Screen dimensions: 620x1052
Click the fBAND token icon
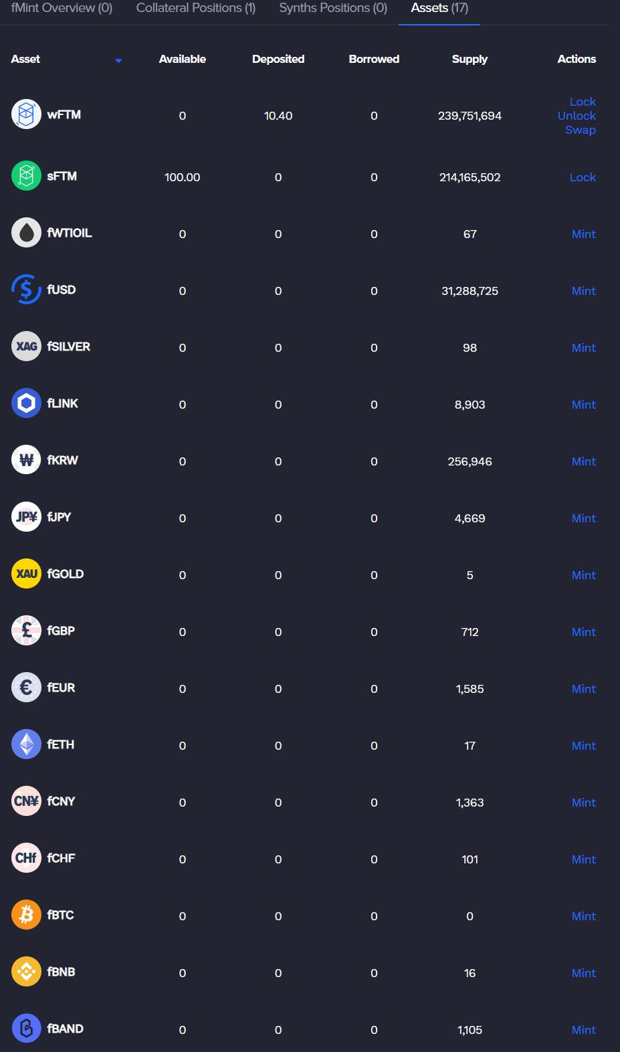(26, 1029)
